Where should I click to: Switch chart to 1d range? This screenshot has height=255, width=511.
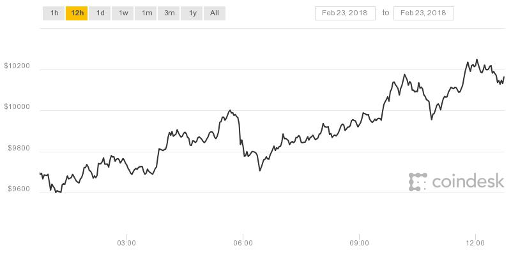[100, 13]
